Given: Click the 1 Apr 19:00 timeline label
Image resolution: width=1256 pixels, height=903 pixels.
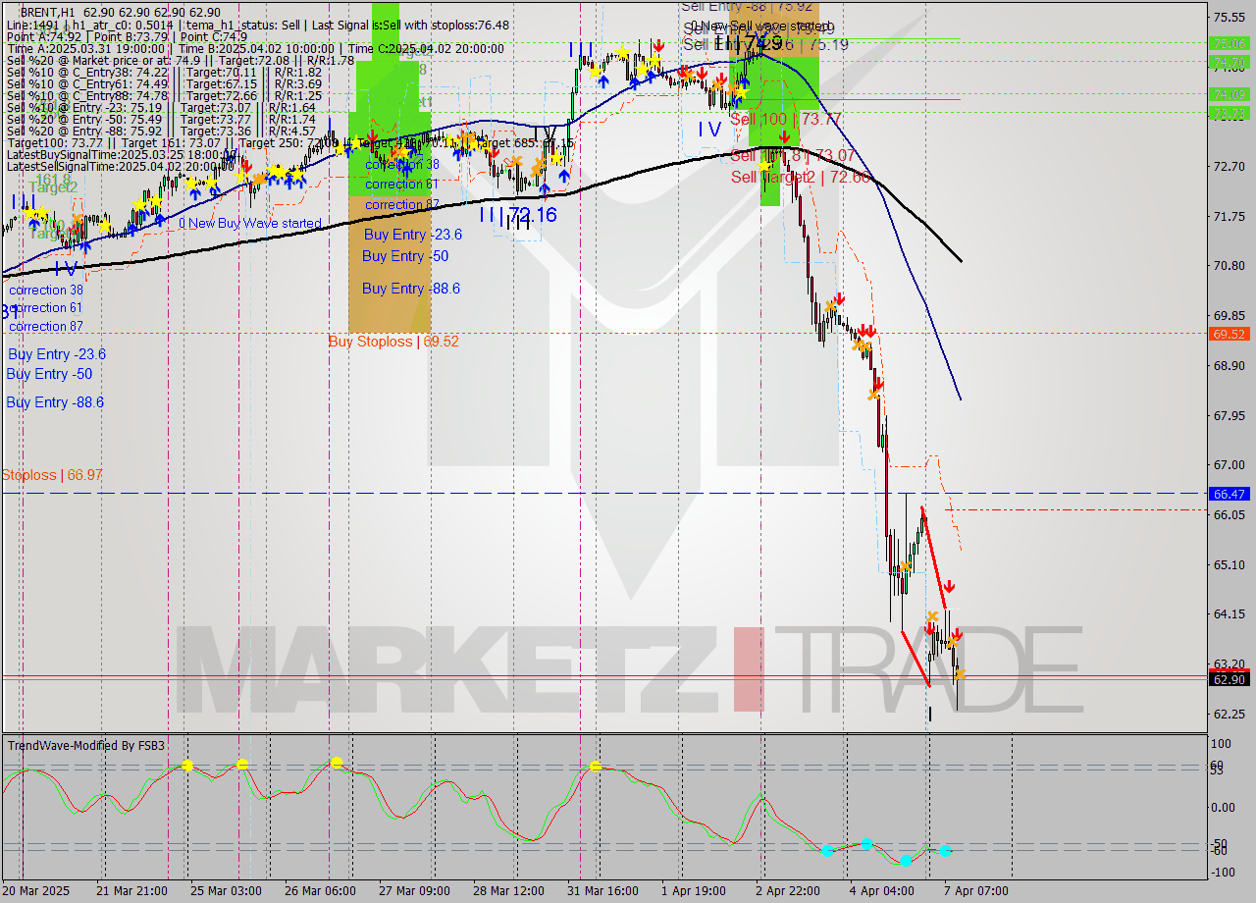Looking at the screenshot, I should (x=693, y=890).
